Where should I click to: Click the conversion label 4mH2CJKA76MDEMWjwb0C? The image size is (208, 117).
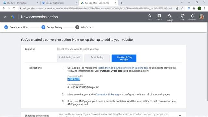[x=83, y=87]
